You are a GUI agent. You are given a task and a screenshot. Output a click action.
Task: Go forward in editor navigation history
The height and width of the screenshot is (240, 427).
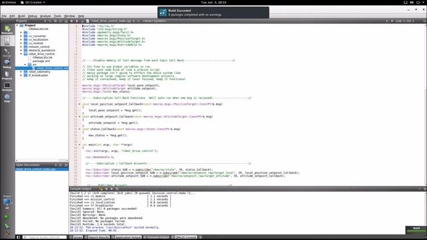[x=77, y=21]
